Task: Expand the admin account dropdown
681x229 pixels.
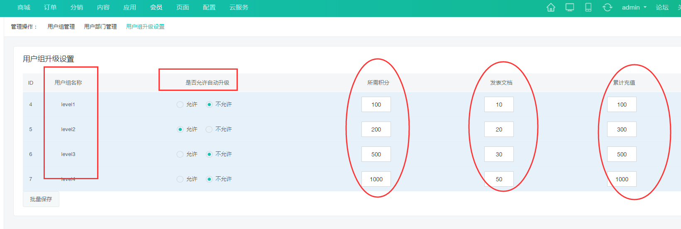Action: (x=634, y=7)
